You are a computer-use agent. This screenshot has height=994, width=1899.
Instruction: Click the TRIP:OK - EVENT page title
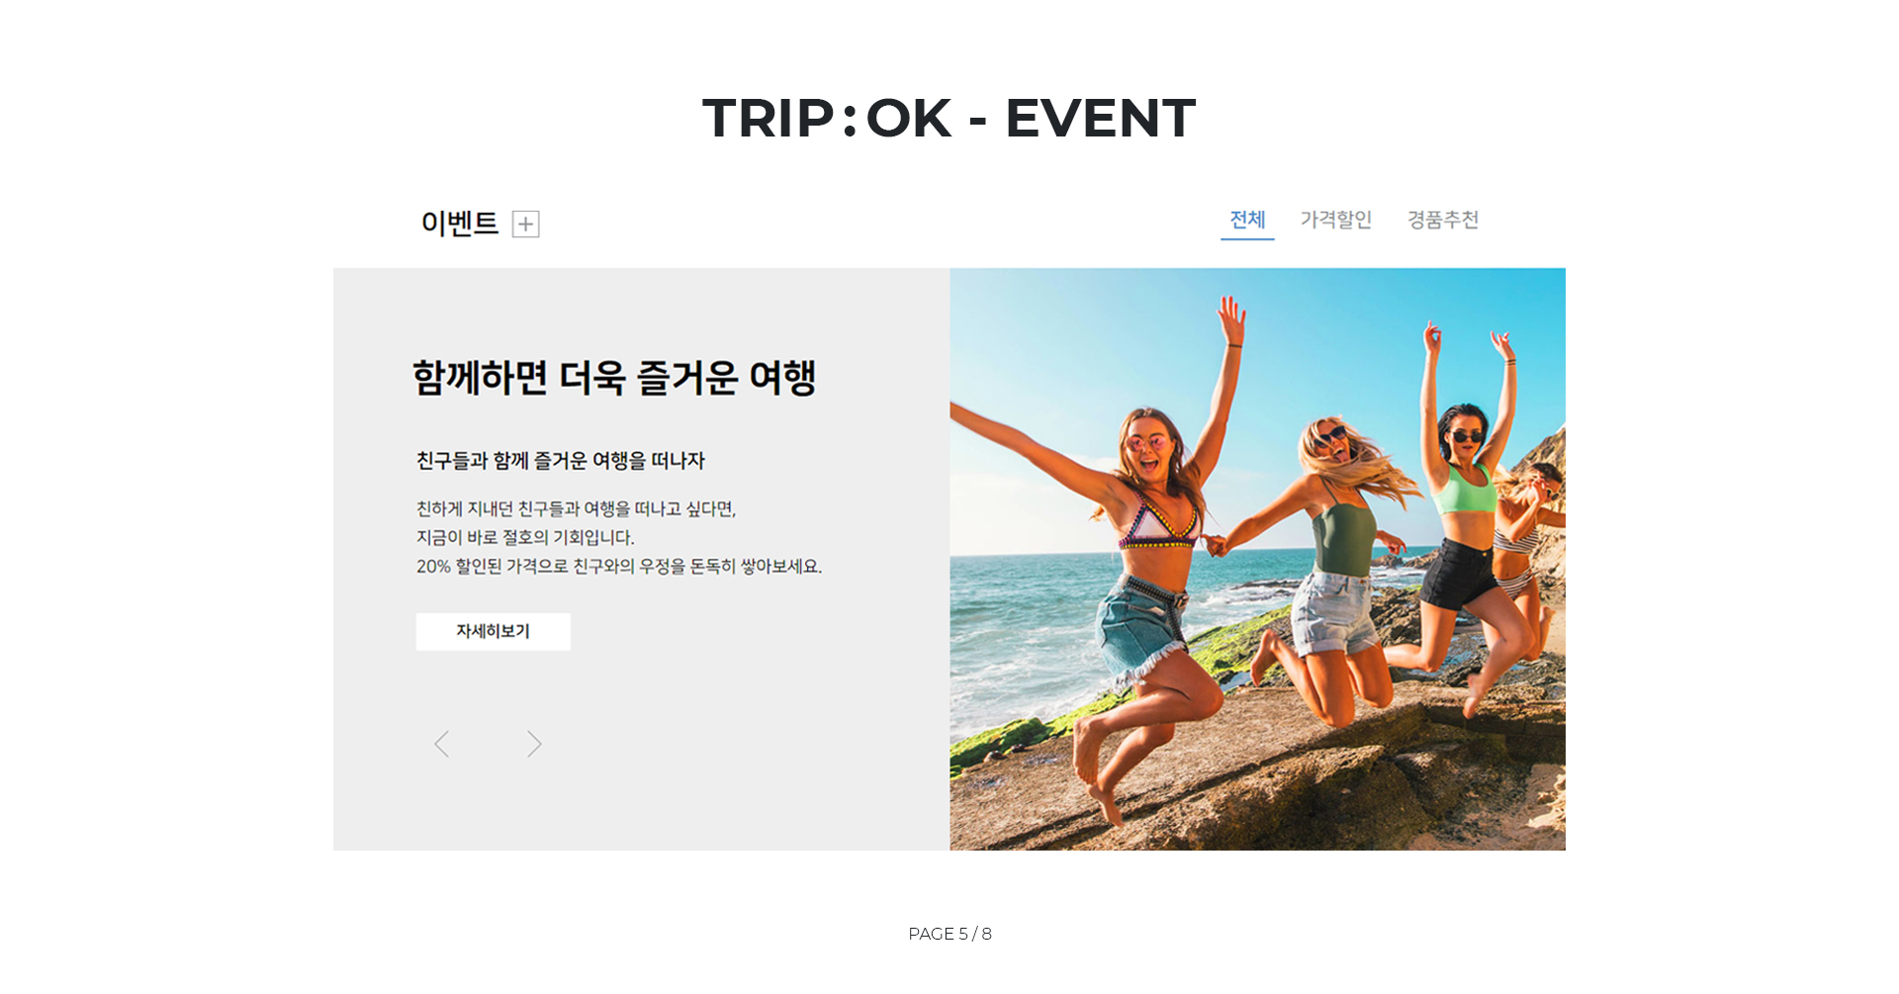tap(949, 119)
